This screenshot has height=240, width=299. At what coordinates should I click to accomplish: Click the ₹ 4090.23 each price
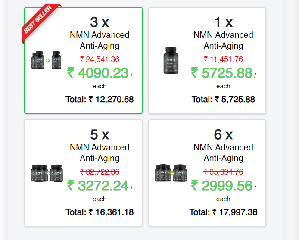(x=98, y=73)
